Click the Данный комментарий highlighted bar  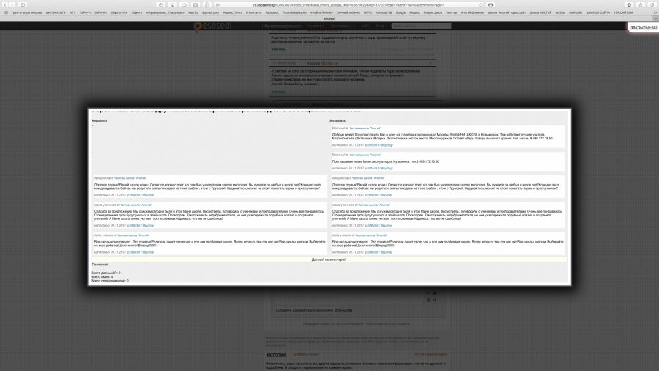(329, 260)
